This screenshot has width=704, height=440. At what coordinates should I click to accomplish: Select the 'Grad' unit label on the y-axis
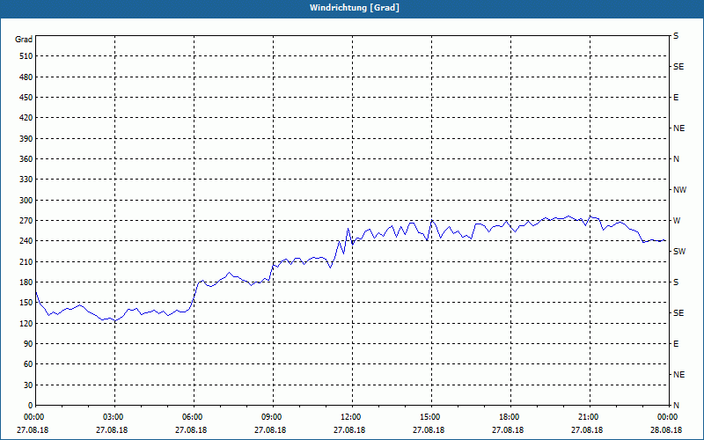tap(24, 40)
